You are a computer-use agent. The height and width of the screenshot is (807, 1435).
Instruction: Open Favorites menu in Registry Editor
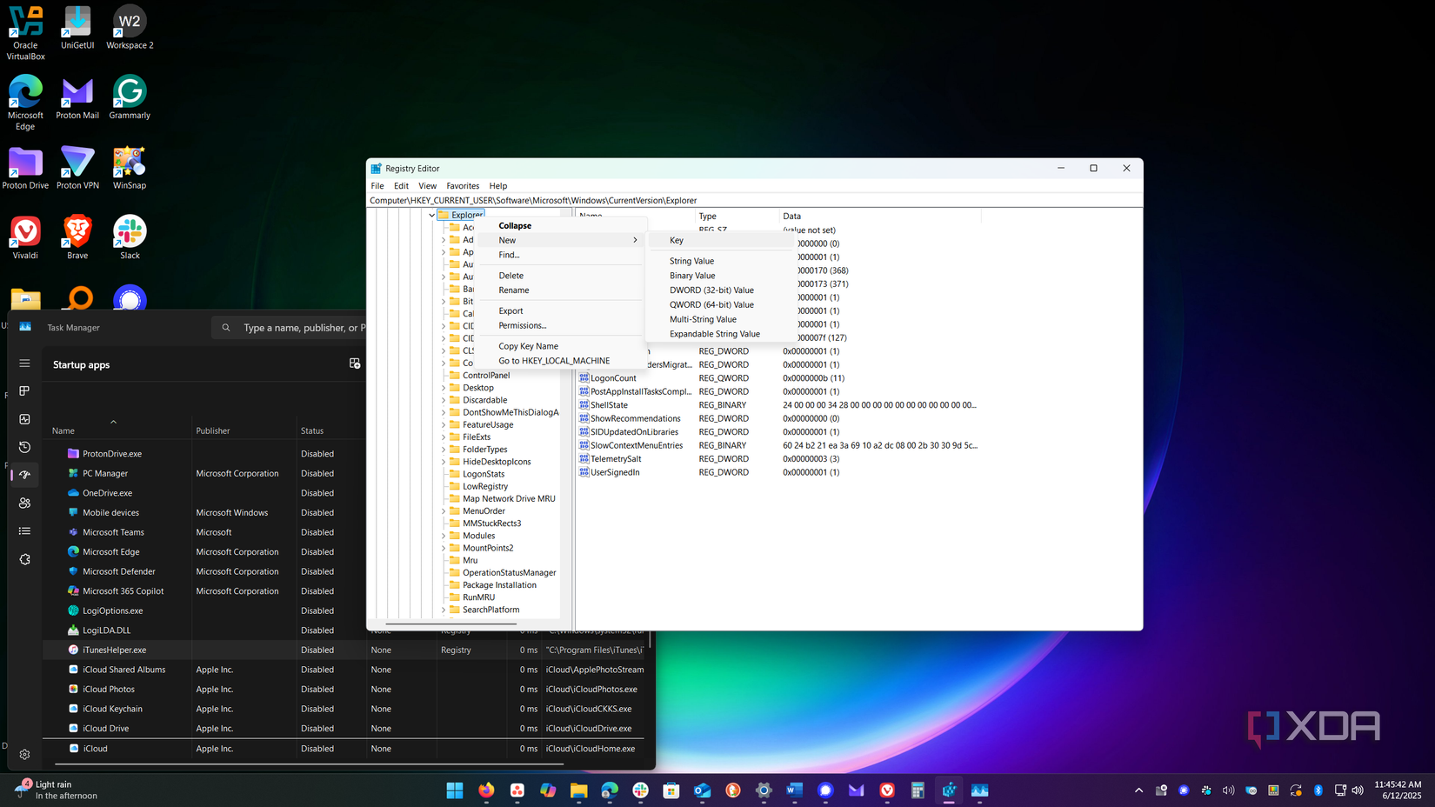462,186
